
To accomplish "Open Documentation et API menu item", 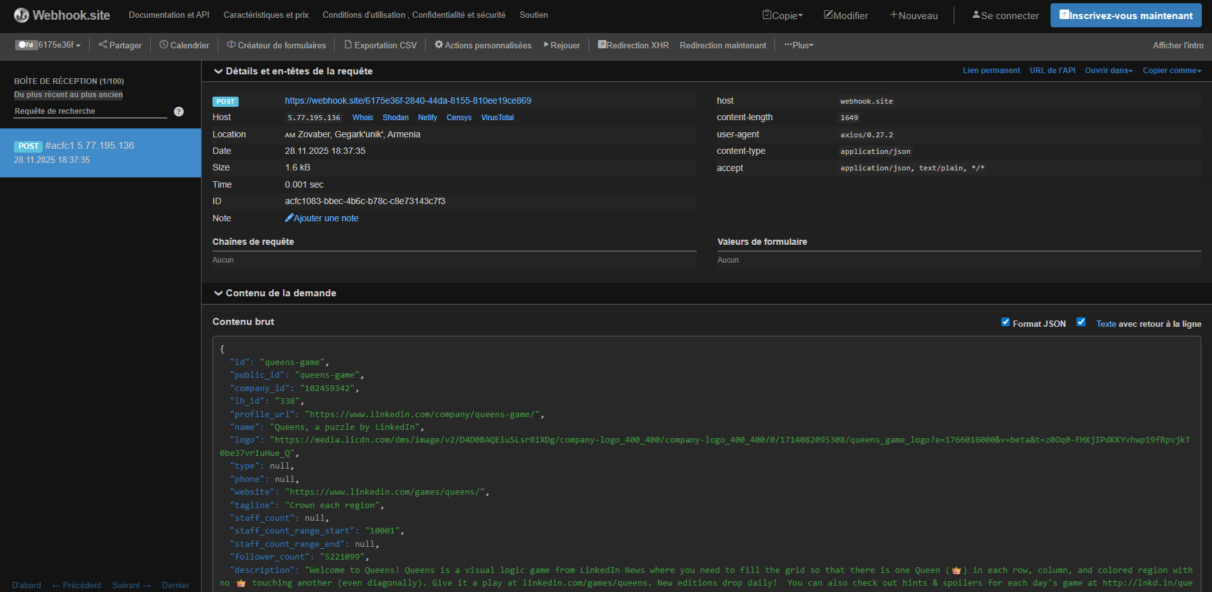I will [169, 15].
